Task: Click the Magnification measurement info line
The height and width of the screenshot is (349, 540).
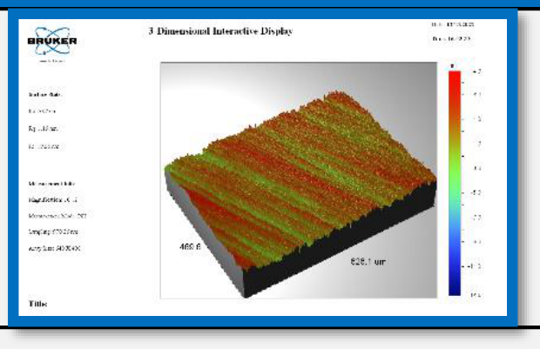Action: pos(52,199)
